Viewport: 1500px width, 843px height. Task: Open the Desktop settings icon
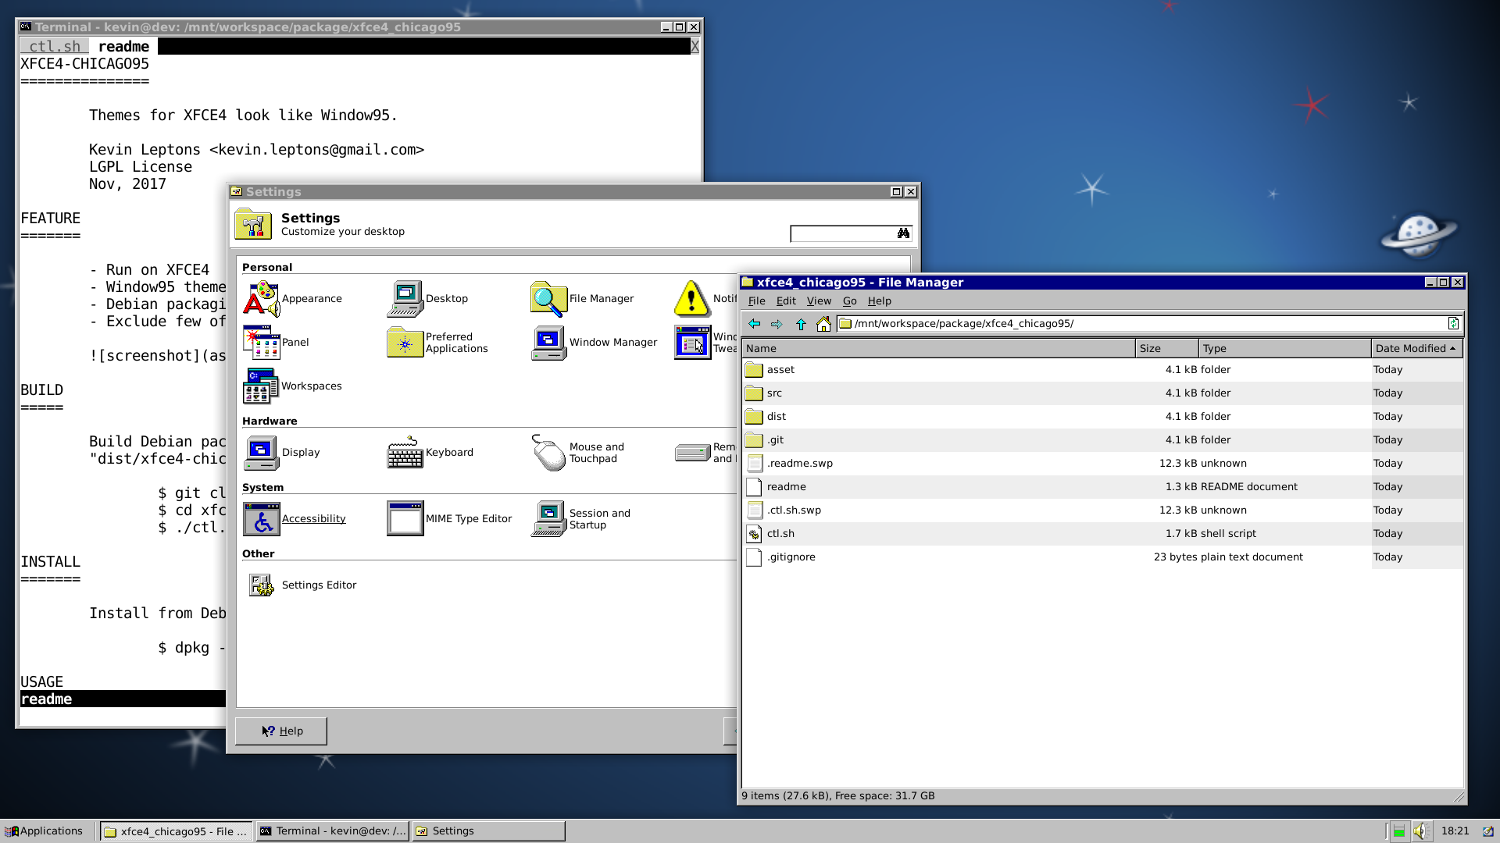pyautogui.click(x=405, y=299)
